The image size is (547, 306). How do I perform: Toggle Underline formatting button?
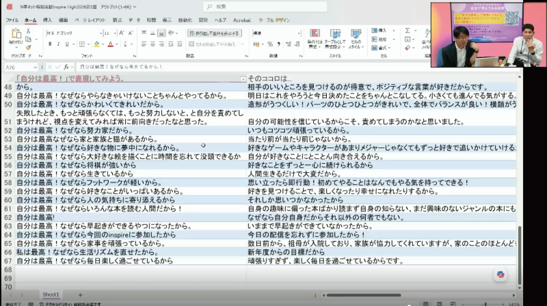click(67, 44)
